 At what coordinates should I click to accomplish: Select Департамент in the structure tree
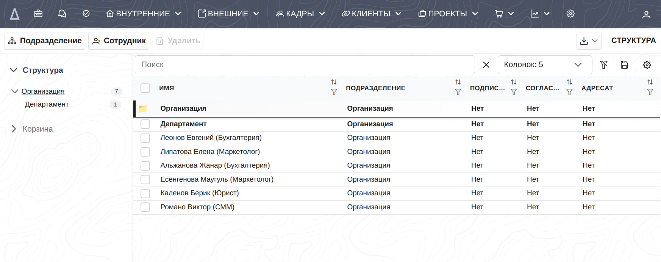47,104
